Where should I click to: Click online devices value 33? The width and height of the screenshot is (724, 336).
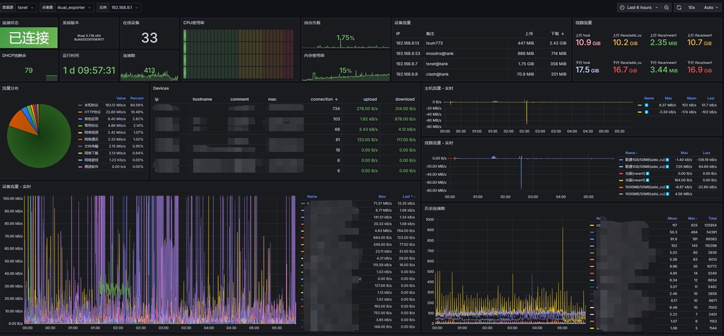[150, 38]
